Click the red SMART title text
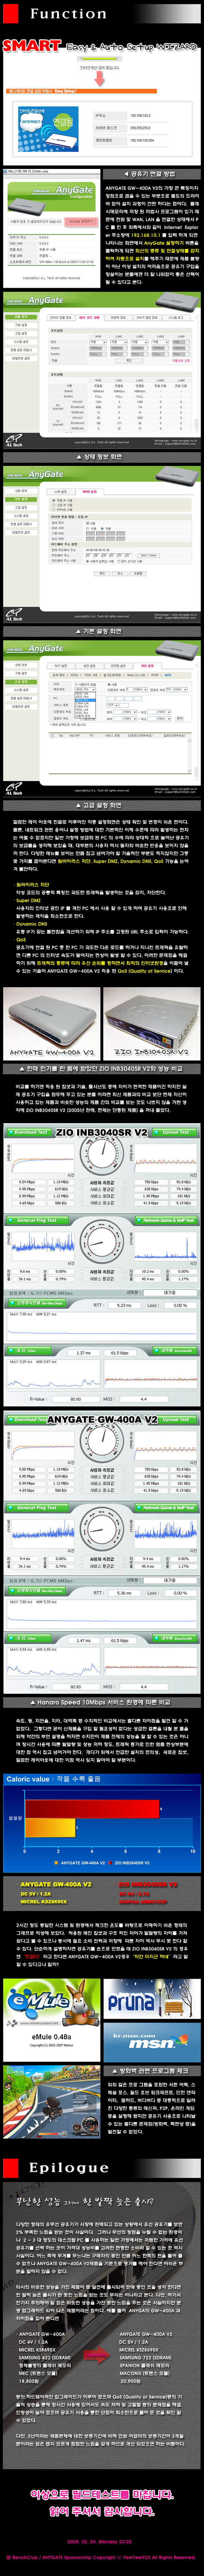The height and width of the screenshot is (2576, 204). point(33,46)
